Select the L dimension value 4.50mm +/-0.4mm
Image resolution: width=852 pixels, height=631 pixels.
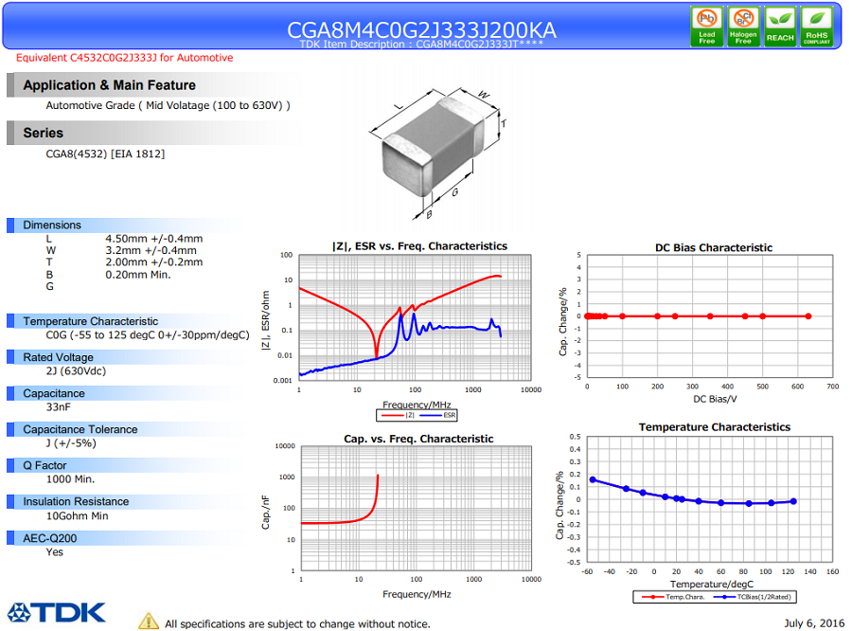click(x=153, y=239)
